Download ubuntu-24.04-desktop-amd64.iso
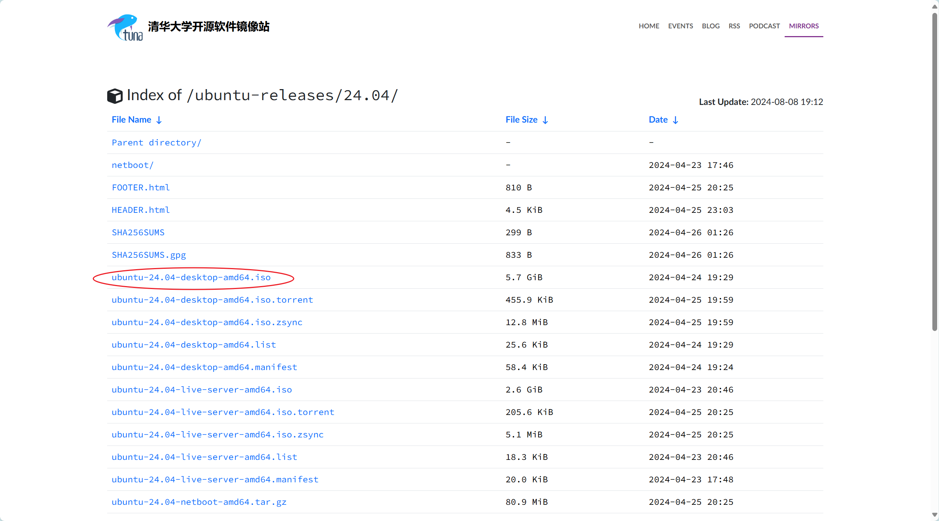The width and height of the screenshot is (939, 521). (191, 277)
